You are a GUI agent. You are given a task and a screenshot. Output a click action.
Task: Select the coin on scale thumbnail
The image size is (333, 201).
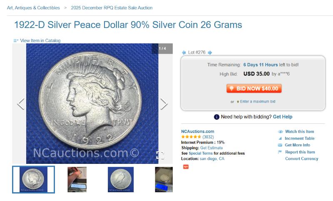point(164,179)
